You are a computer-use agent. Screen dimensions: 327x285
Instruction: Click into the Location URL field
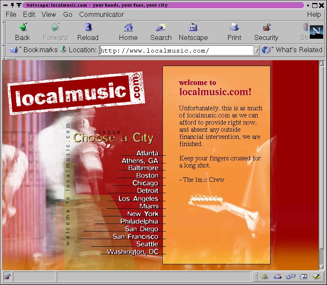click(x=176, y=50)
